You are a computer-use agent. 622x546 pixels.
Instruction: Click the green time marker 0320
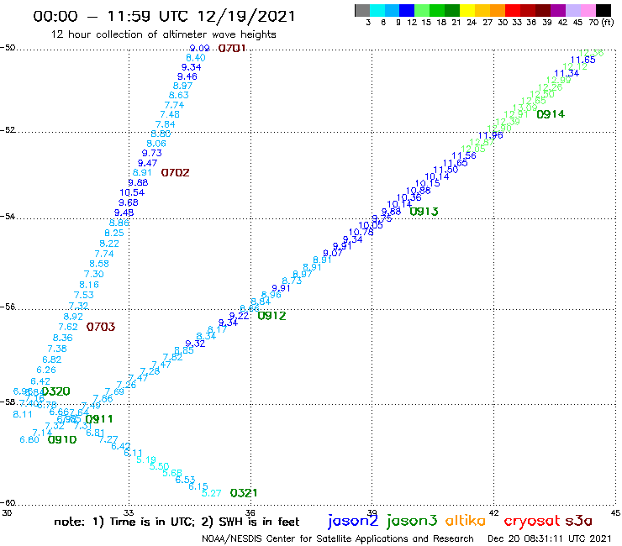pos(56,391)
